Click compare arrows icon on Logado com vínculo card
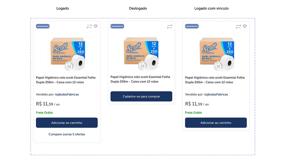The height and width of the screenshot is (159, 282). (x=238, y=26)
